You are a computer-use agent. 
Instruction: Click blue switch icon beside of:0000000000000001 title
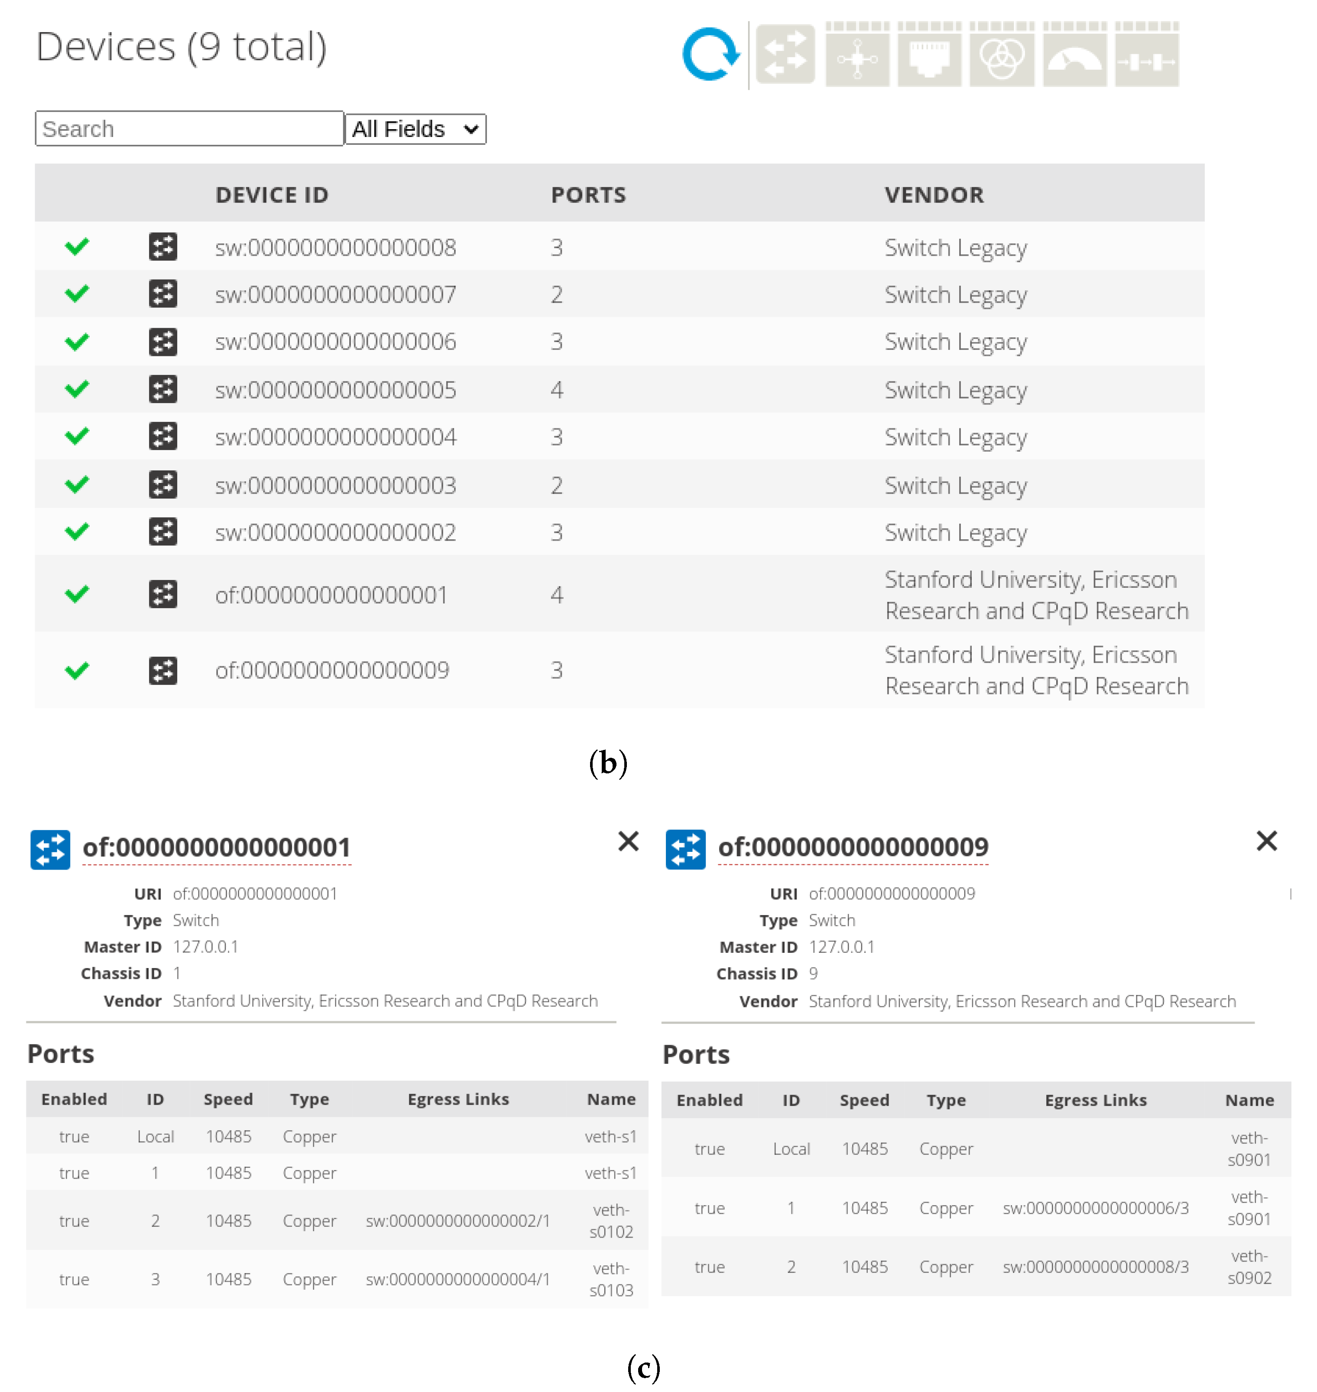(51, 849)
